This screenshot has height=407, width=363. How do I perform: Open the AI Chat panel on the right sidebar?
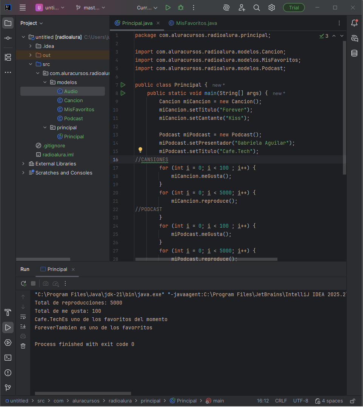tap(354, 38)
